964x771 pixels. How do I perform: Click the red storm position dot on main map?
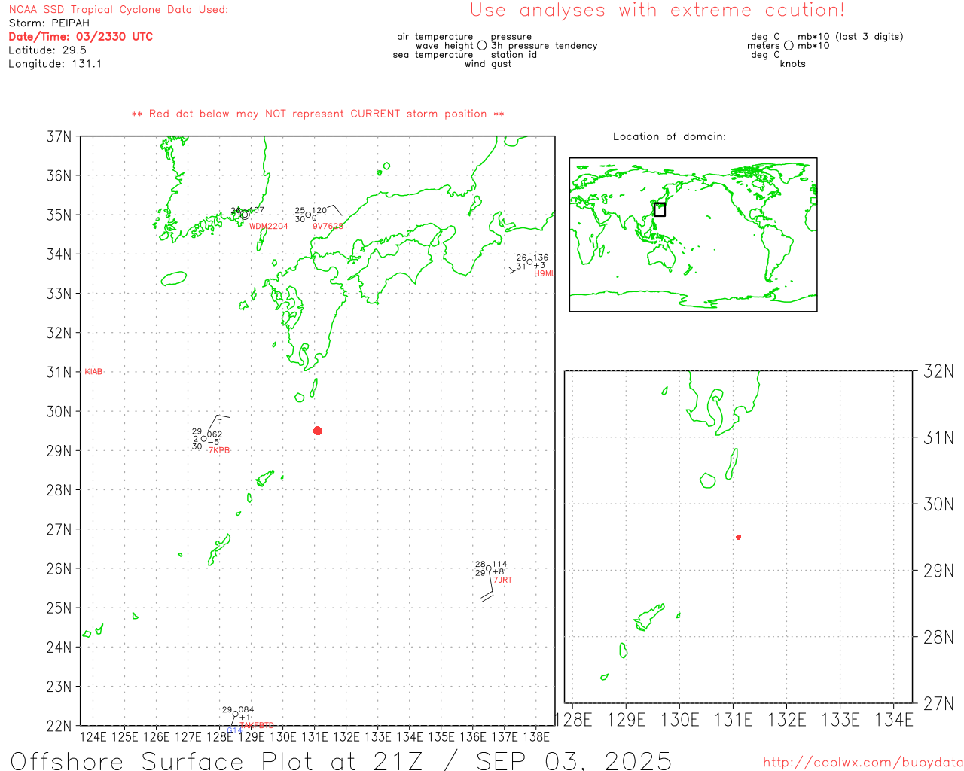tap(318, 431)
